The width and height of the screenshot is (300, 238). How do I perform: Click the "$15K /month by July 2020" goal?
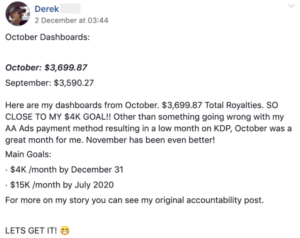pos(62,185)
